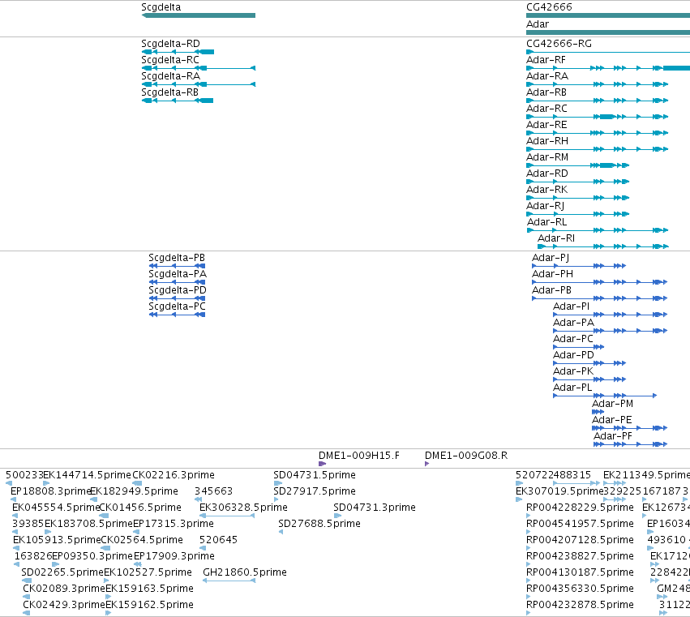Select the Scgdelta-RD transcript label

[170, 44]
